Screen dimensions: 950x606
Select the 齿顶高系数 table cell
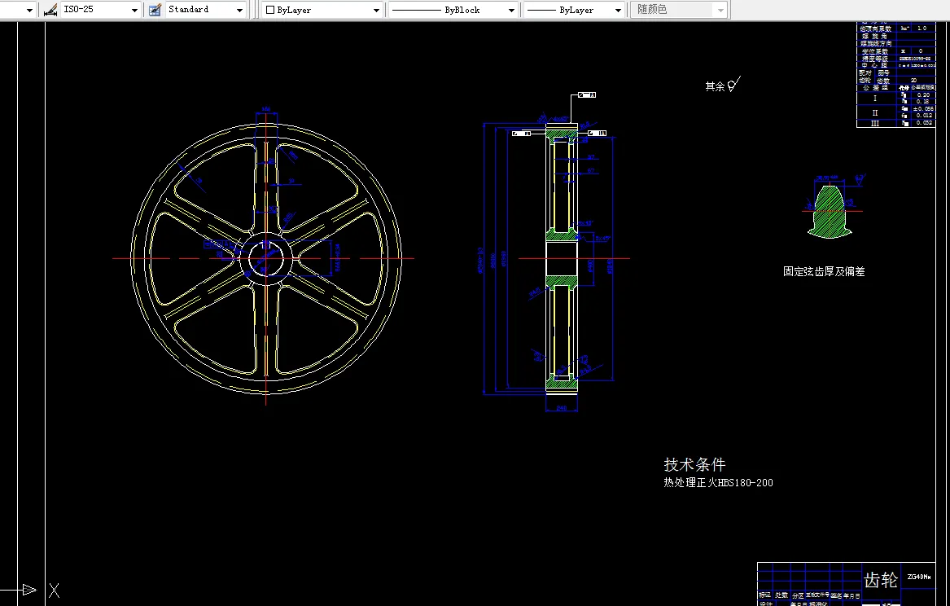(876, 29)
